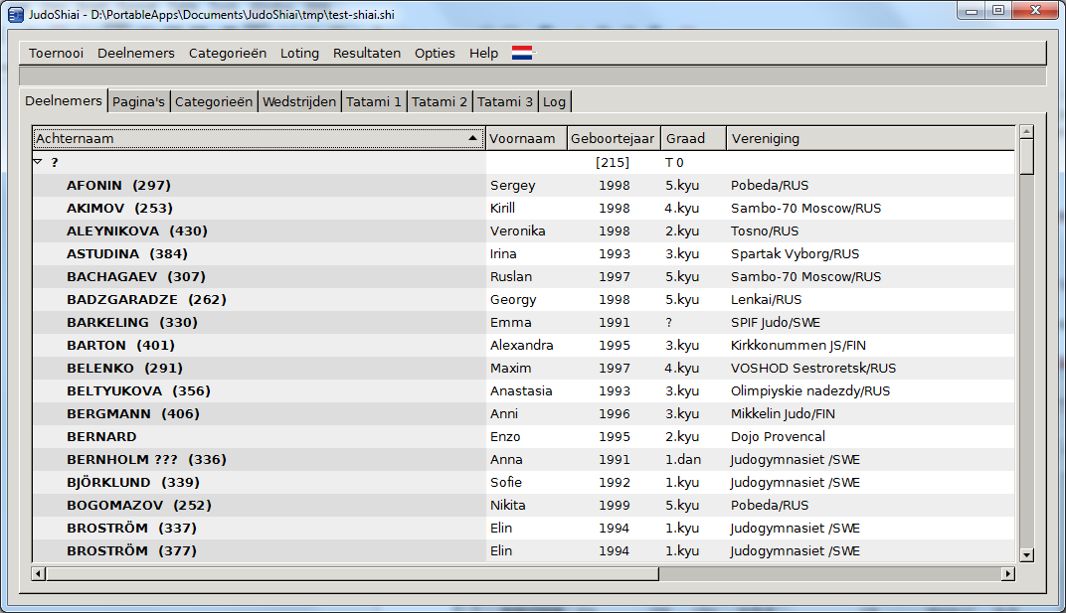The width and height of the screenshot is (1066, 613).
Task: Click vertical scrollbar down arrow
Action: [1026, 555]
